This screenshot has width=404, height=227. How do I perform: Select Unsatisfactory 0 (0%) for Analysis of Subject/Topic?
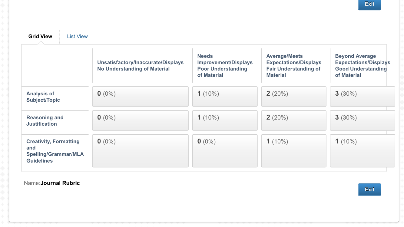coord(140,97)
